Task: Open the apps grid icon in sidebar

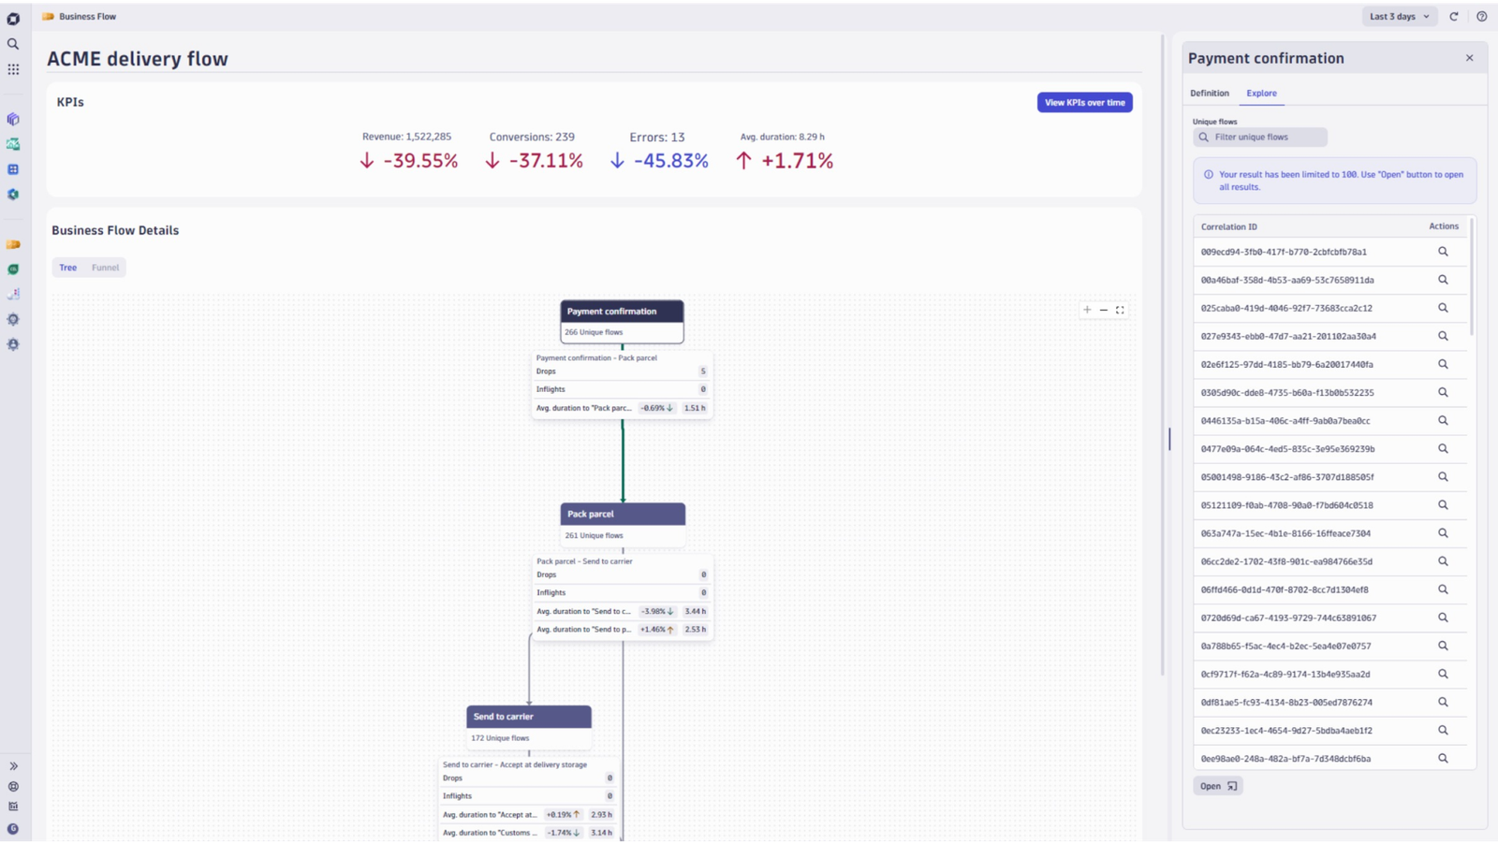Action: 13,69
